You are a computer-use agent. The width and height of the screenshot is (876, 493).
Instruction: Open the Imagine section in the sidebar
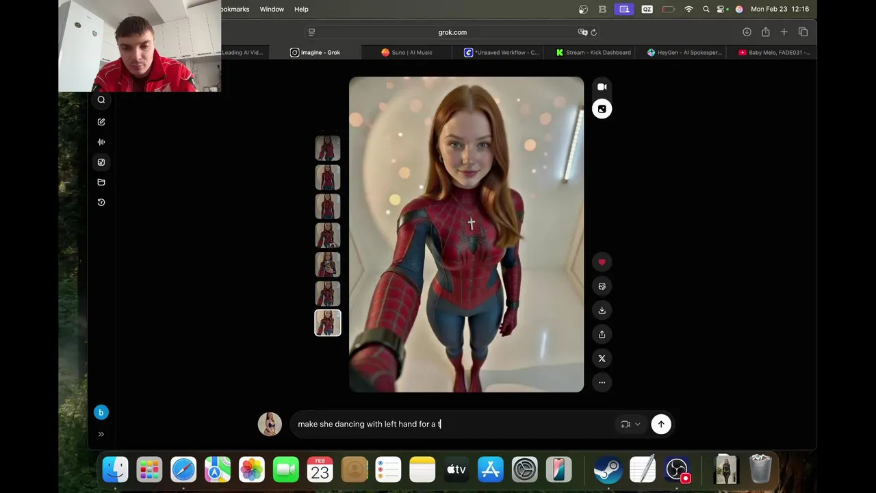pos(101,162)
